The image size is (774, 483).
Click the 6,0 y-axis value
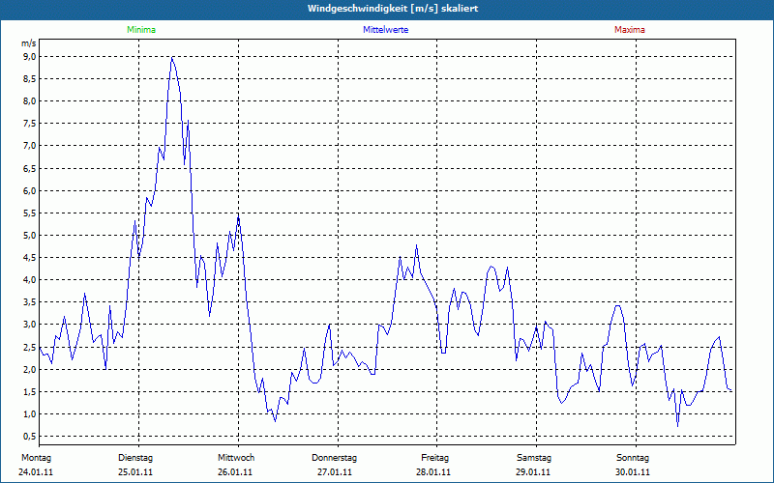point(30,190)
